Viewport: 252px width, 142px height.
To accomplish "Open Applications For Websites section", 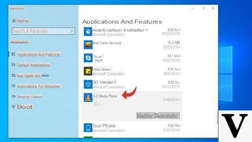I will (39, 86).
